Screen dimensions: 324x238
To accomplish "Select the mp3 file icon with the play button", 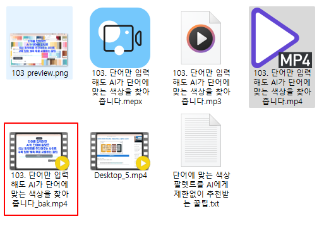I will [201, 38].
